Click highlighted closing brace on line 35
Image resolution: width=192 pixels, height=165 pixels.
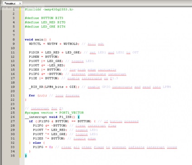[x=26, y=156]
